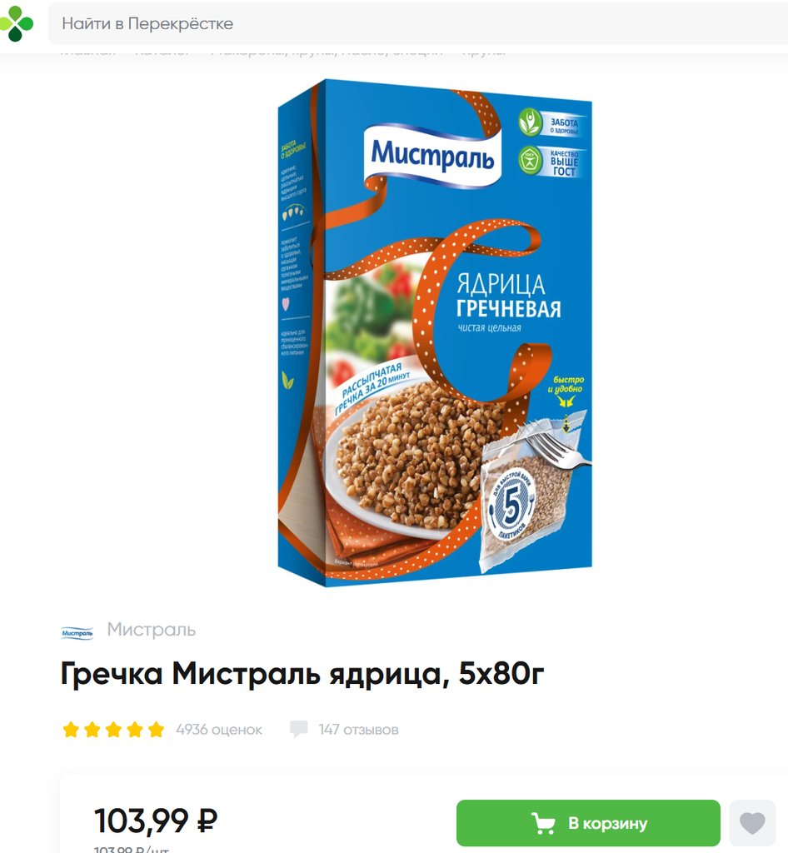Focus the 'Найти в Перекрёстке' search field

click(x=417, y=23)
